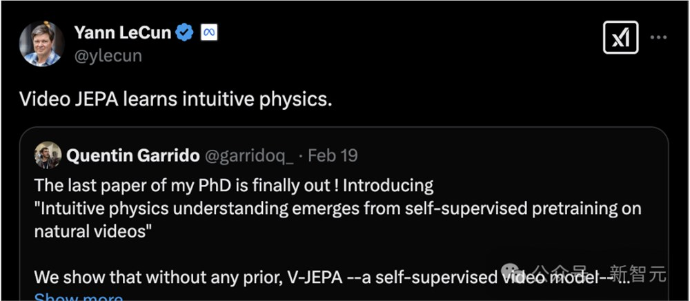
Task: Click Quentin Garrido's small avatar
Action: tap(48, 155)
